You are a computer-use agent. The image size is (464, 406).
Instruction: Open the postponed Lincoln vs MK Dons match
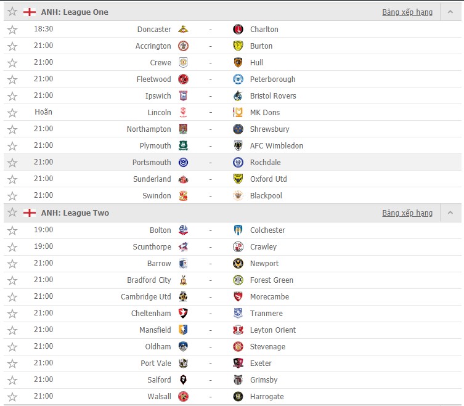(x=232, y=113)
